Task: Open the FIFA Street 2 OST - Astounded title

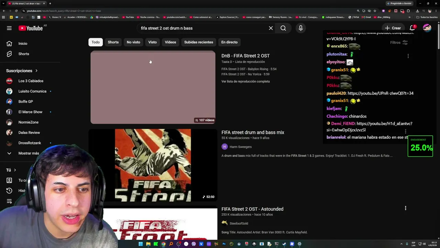Action: [x=252, y=209]
